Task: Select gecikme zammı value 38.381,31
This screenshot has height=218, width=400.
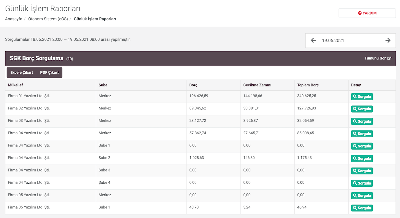Action: click(x=252, y=108)
